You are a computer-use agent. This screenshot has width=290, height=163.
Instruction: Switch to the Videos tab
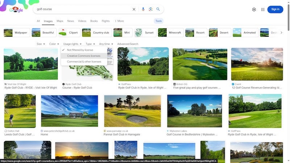point(82,21)
